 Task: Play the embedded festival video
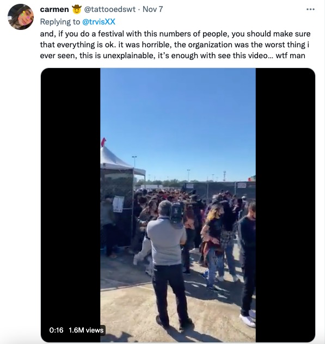[x=178, y=205]
